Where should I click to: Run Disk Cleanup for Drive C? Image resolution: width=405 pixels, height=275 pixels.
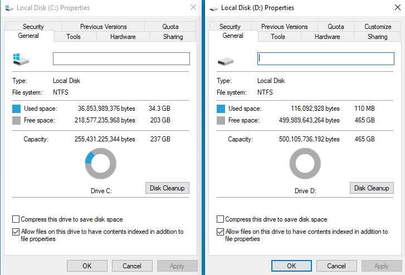click(167, 188)
